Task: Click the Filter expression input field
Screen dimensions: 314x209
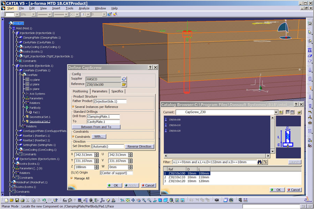Action: pos(214,162)
